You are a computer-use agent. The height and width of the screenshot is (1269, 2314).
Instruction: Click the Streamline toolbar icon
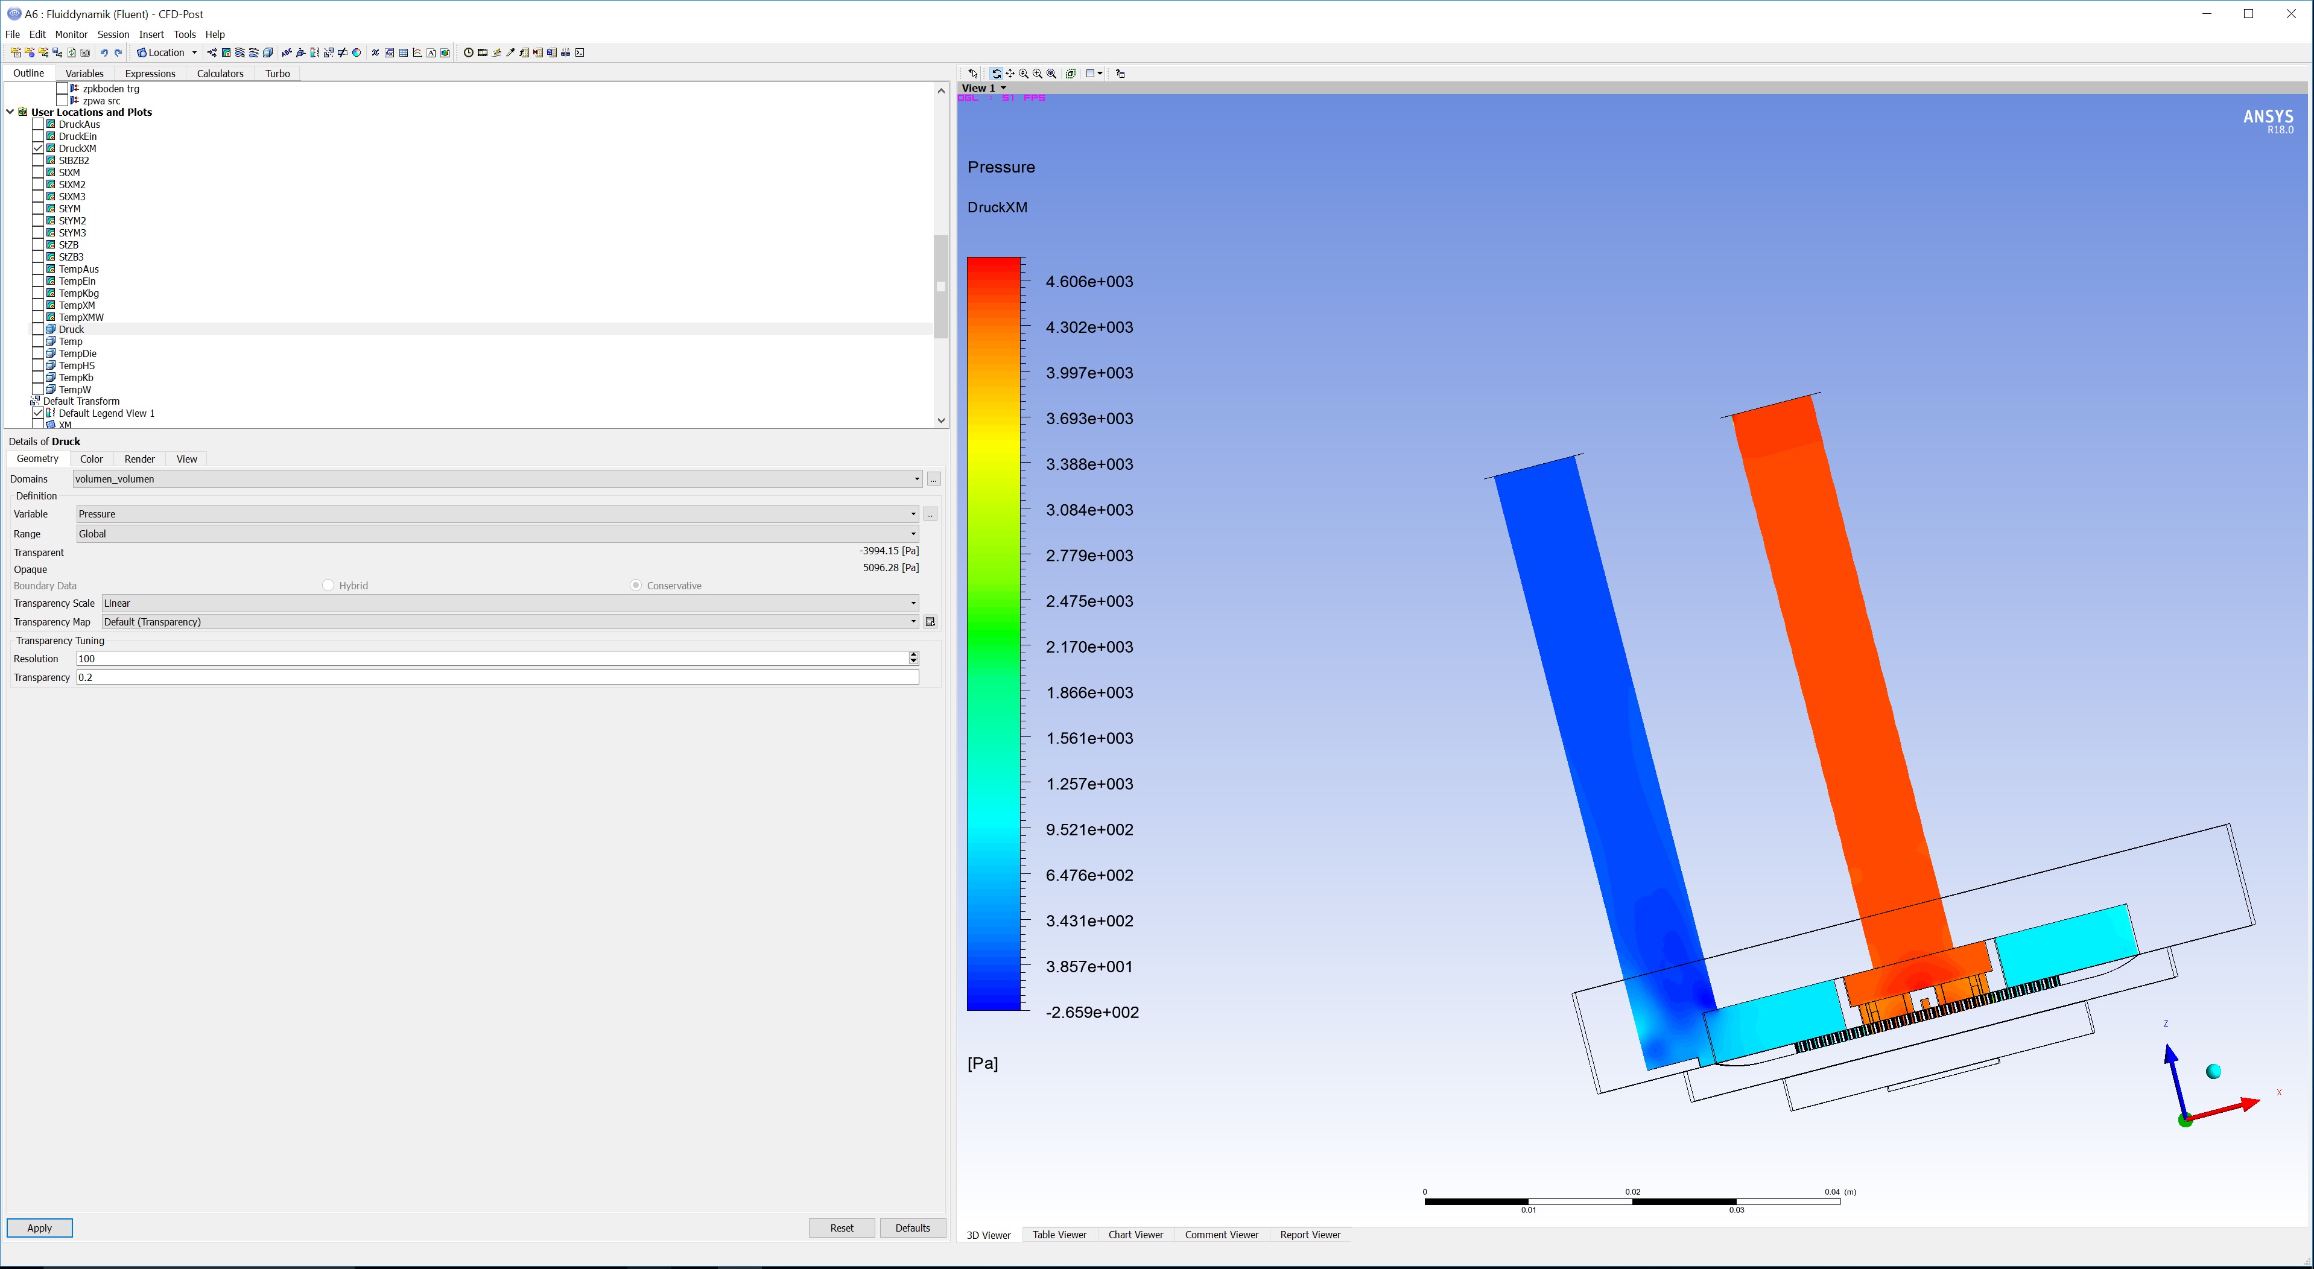[x=240, y=53]
